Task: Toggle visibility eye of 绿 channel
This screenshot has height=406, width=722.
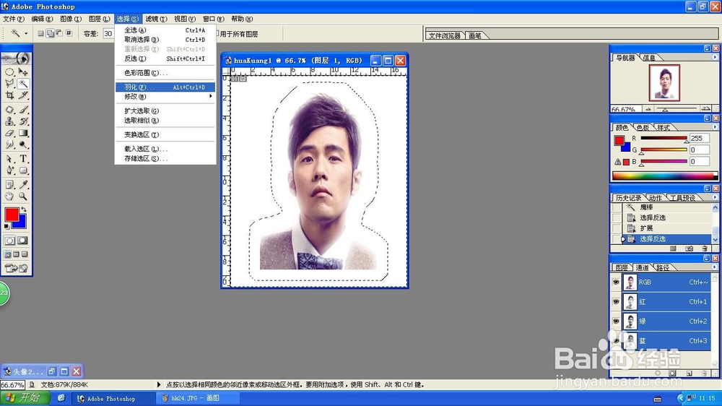Action: tap(616, 321)
